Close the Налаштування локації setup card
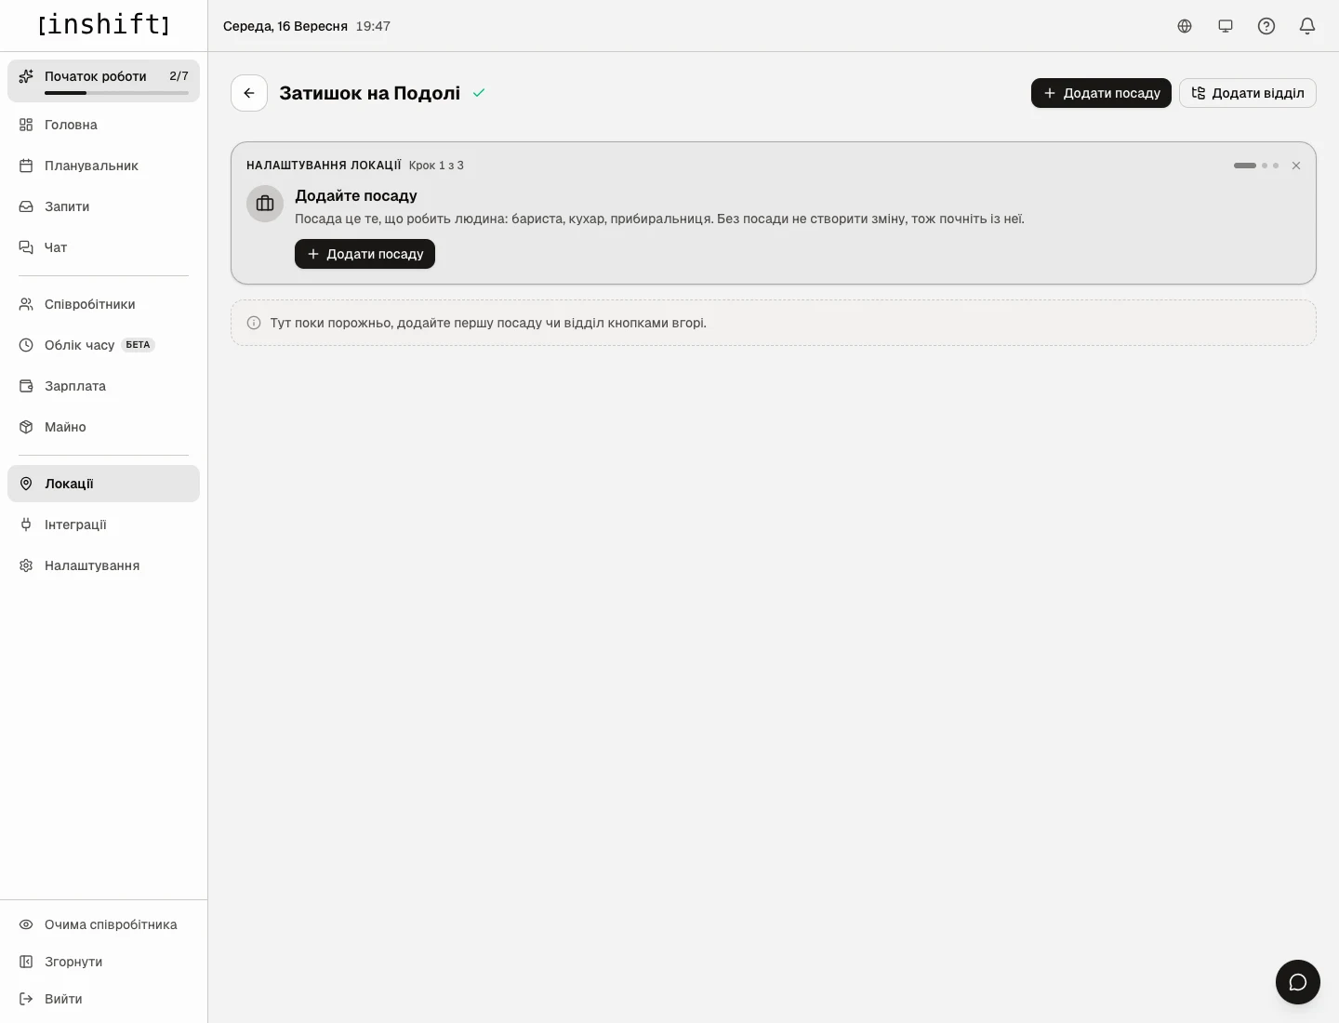Image resolution: width=1339 pixels, height=1023 pixels. pos(1296,166)
